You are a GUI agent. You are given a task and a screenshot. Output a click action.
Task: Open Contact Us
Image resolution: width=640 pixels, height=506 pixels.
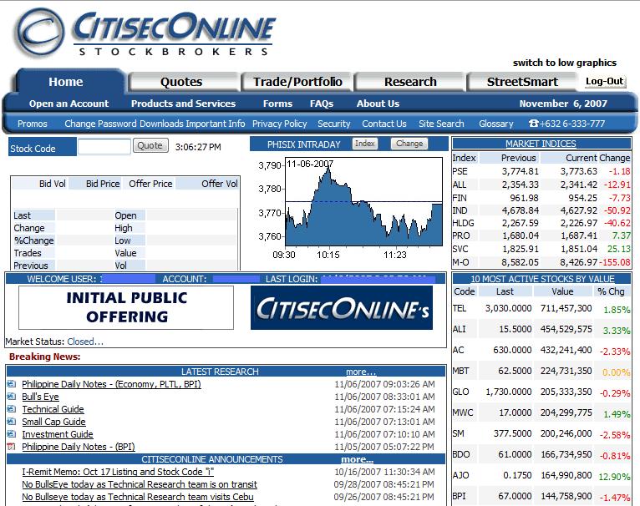point(384,124)
